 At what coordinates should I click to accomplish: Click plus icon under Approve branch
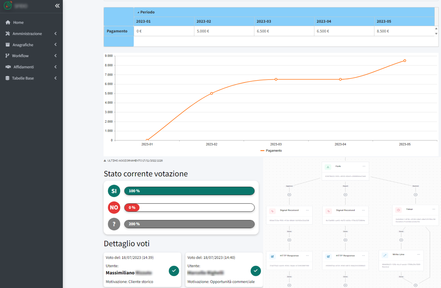point(289,195)
